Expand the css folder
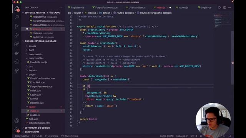Screen dimensions: 246x138 (31, 66)
